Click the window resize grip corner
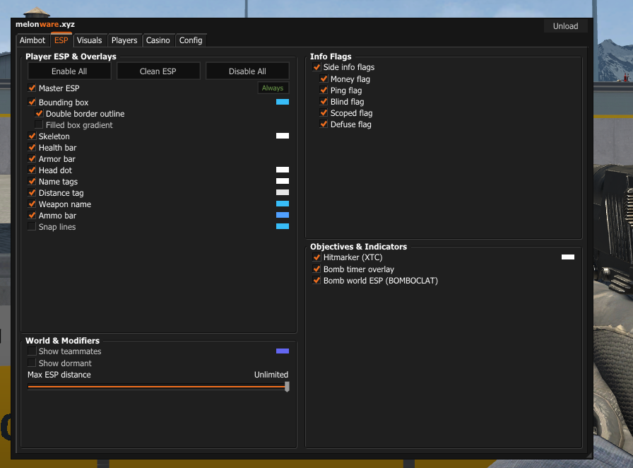 point(589,455)
